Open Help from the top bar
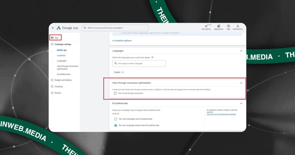295x155 pixels. (x=228, y=27)
